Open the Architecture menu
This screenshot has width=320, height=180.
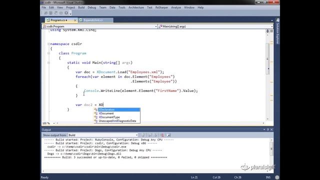pos(136,7)
